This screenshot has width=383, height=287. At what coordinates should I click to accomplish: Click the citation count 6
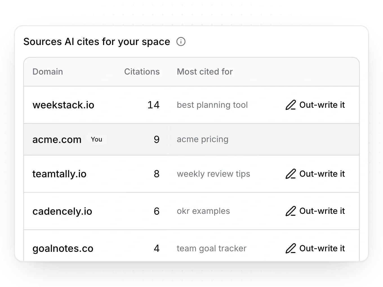click(x=157, y=211)
